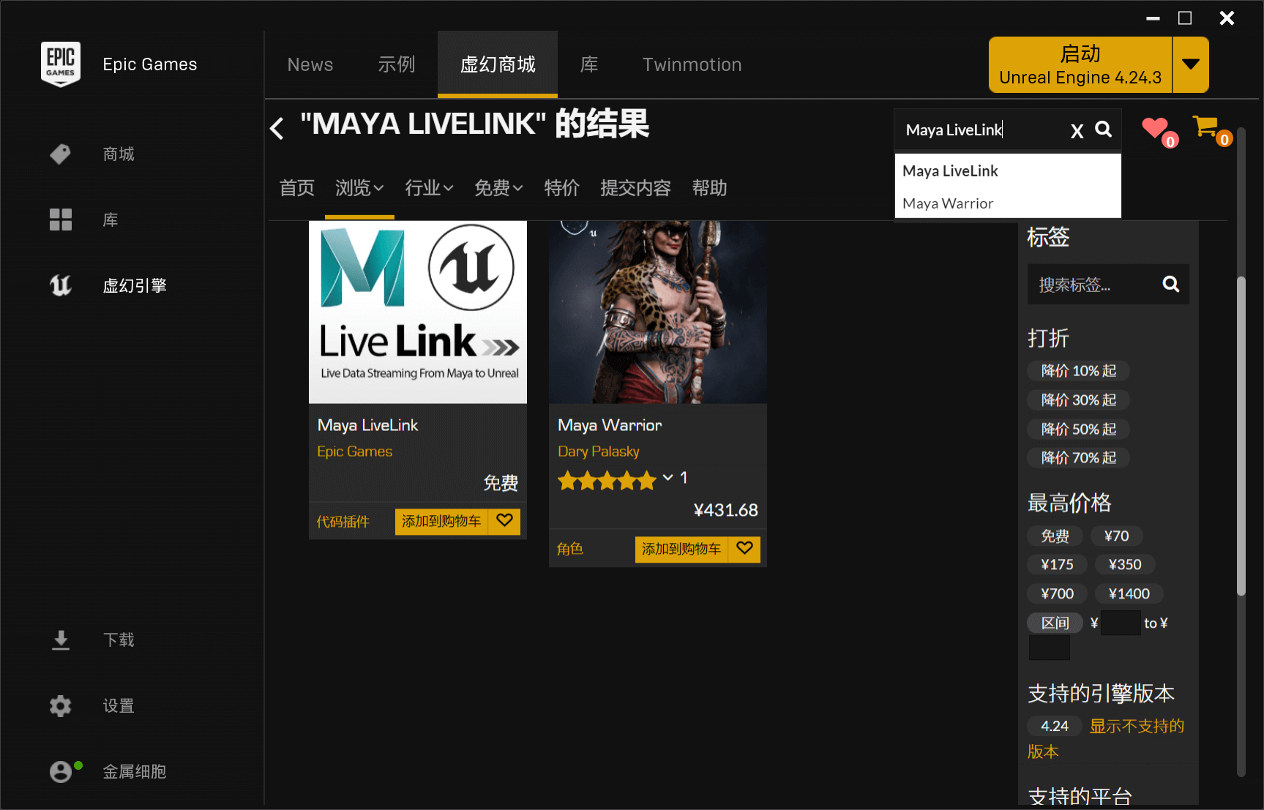Clear the search with the X icon
The width and height of the screenshot is (1264, 810).
[1077, 131]
